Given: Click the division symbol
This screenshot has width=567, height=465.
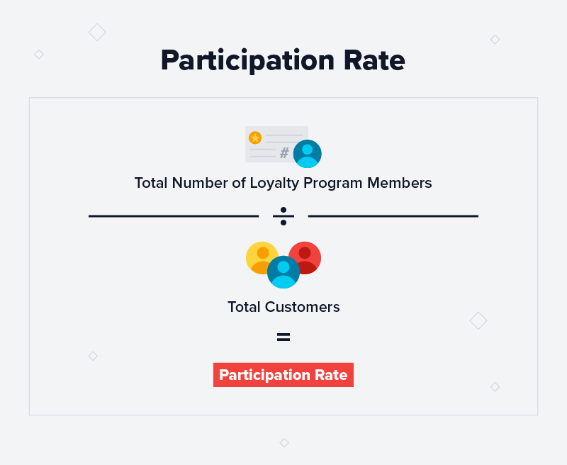Looking at the screenshot, I should coord(283,216).
